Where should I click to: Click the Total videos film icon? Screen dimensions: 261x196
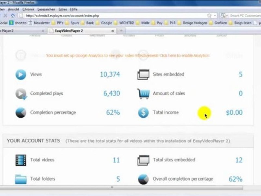(21, 160)
